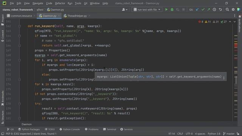Collapse the try block fold marker
Screen dimensions: 242x136
click(19, 104)
